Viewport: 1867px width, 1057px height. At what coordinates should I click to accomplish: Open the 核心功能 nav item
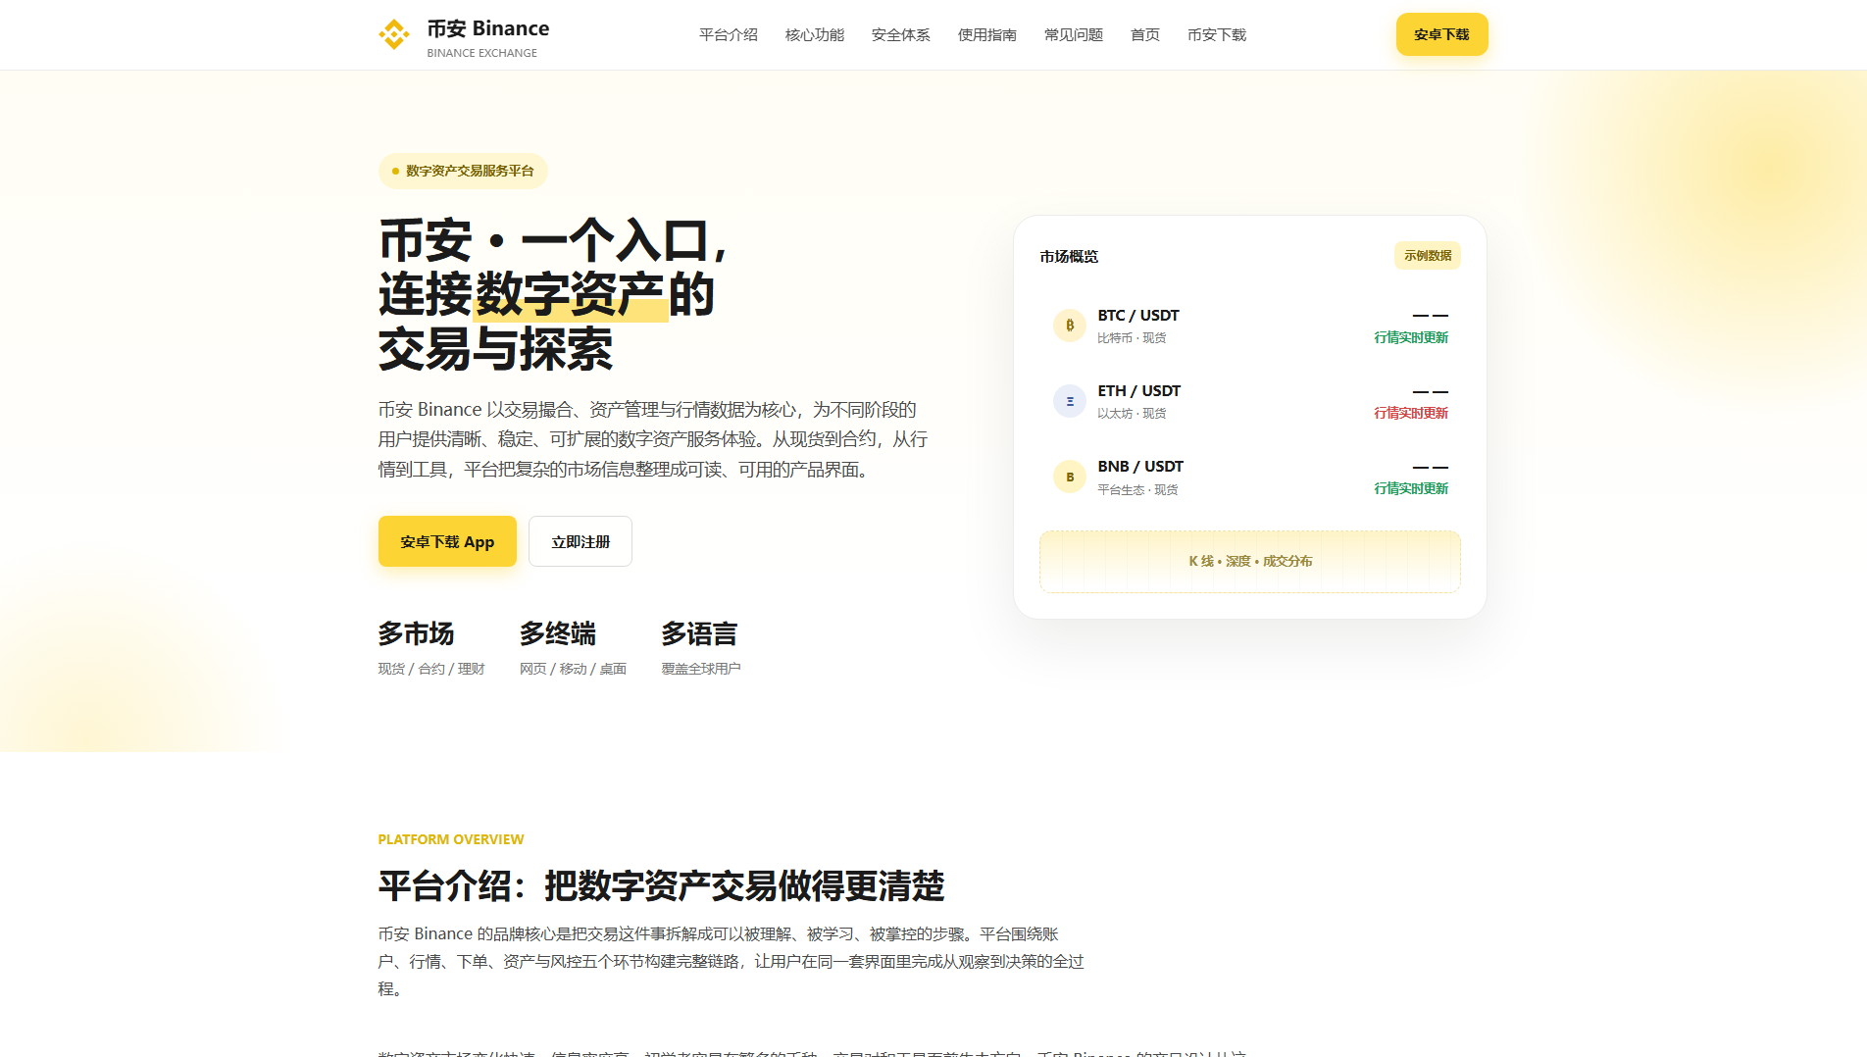pyautogui.click(x=815, y=35)
